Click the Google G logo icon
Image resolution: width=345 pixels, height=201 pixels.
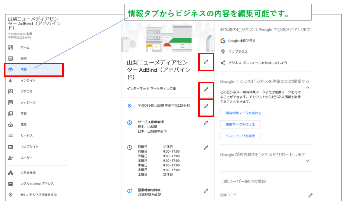[x=223, y=41]
